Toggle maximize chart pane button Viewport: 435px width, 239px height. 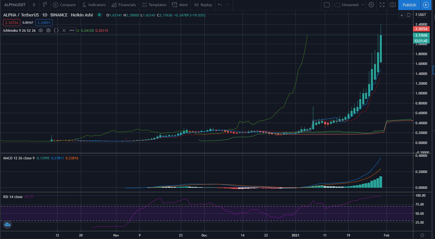pos(409,15)
